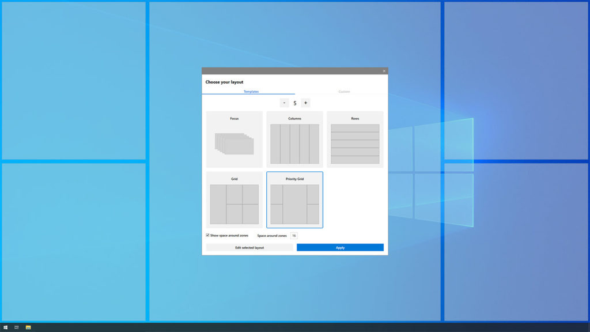This screenshot has width=590, height=332.
Task: Select the Grid layout template
Action: click(234, 200)
